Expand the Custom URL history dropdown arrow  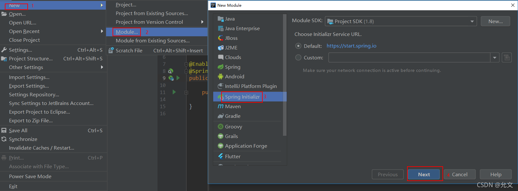pyautogui.click(x=495, y=58)
